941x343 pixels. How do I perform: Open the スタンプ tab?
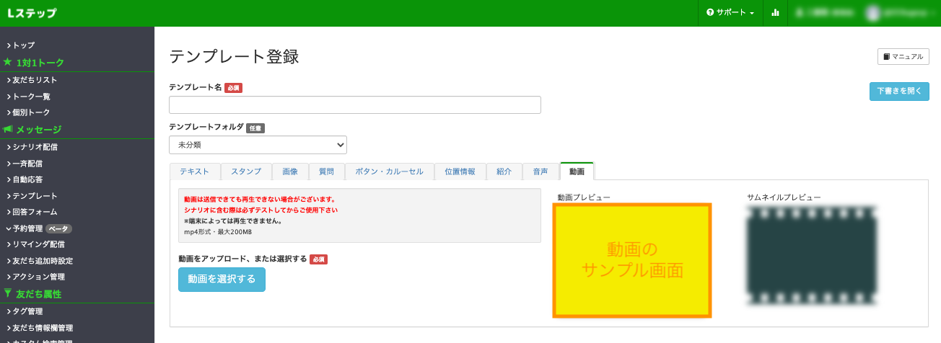click(246, 171)
